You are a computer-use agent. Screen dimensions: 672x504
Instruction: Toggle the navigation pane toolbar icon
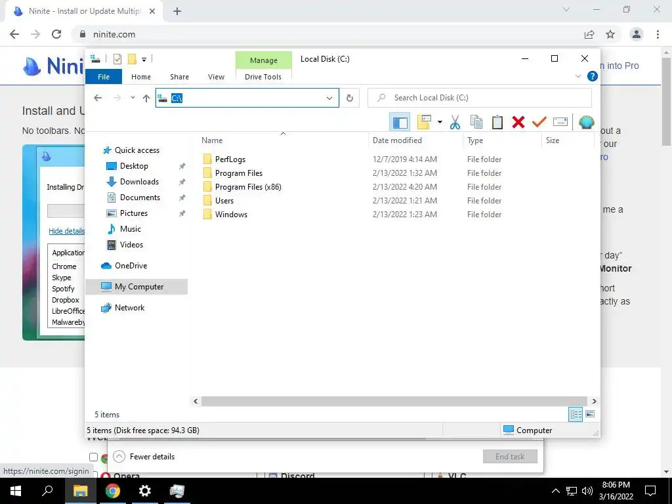400,123
